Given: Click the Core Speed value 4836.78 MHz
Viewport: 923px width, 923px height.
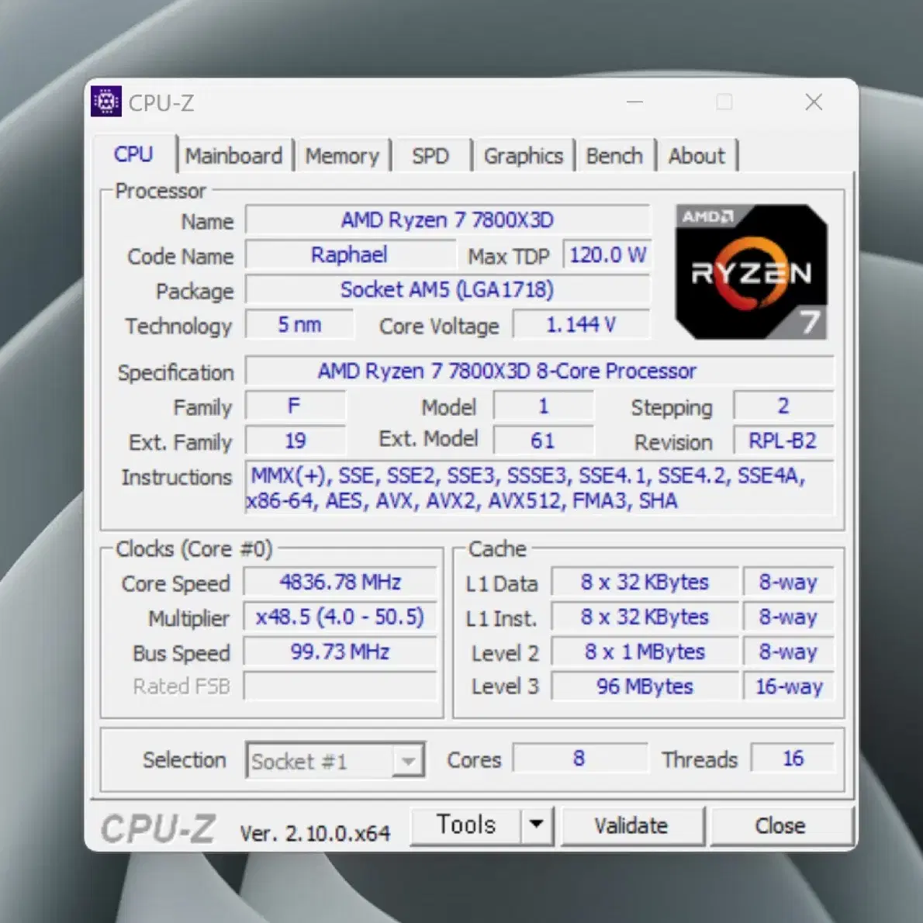Looking at the screenshot, I should coord(341,582).
